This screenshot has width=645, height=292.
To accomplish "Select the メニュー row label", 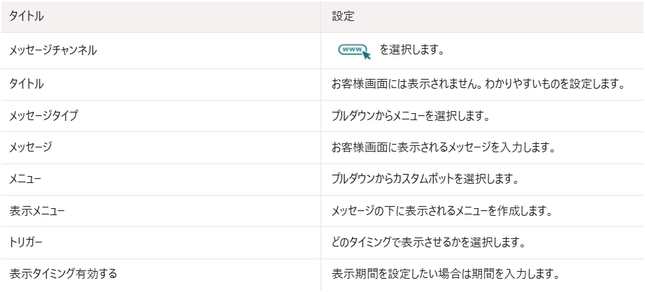I will coord(25,180).
